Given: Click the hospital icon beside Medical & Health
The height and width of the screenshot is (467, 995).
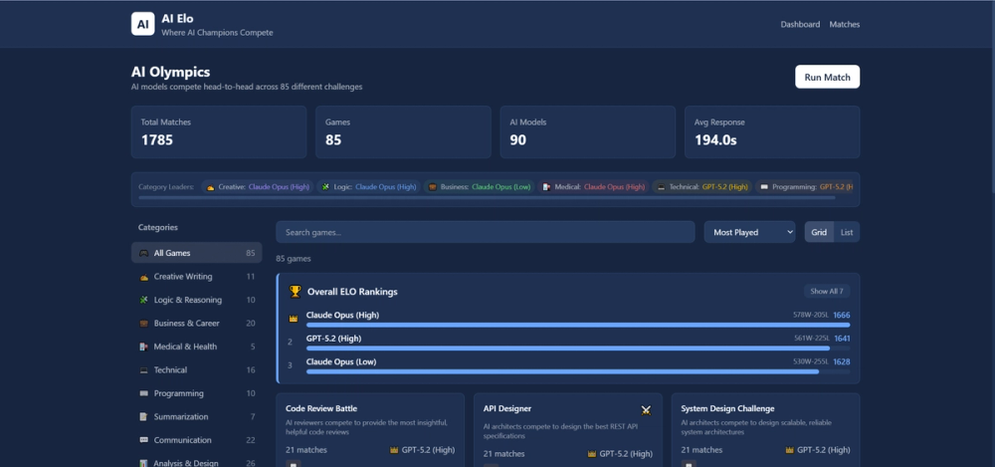Looking at the screenshot, I should [143, 347].
